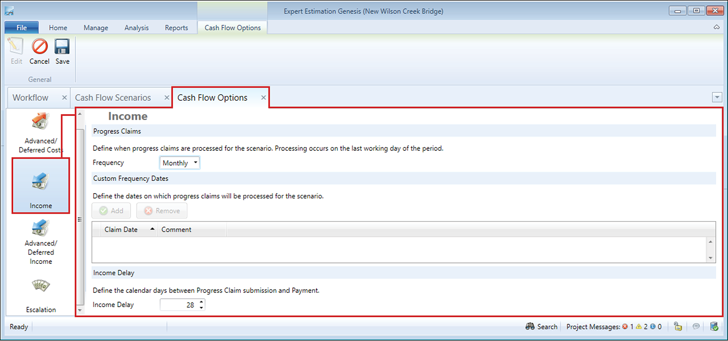This screenshot has height=341, width=728.
Task: Close the Cash Flow Options document tab
Action: [x=264, y=98]
